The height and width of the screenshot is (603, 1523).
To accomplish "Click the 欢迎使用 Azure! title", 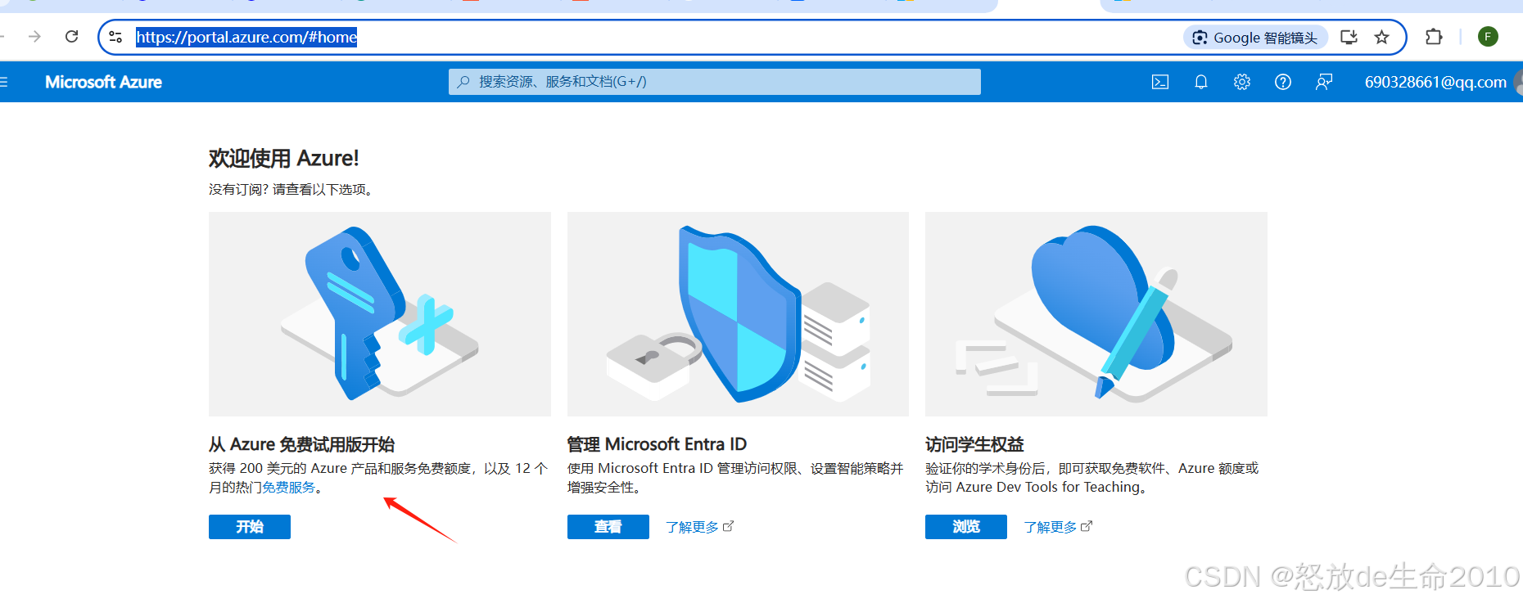I will click(x=284, y=158).
